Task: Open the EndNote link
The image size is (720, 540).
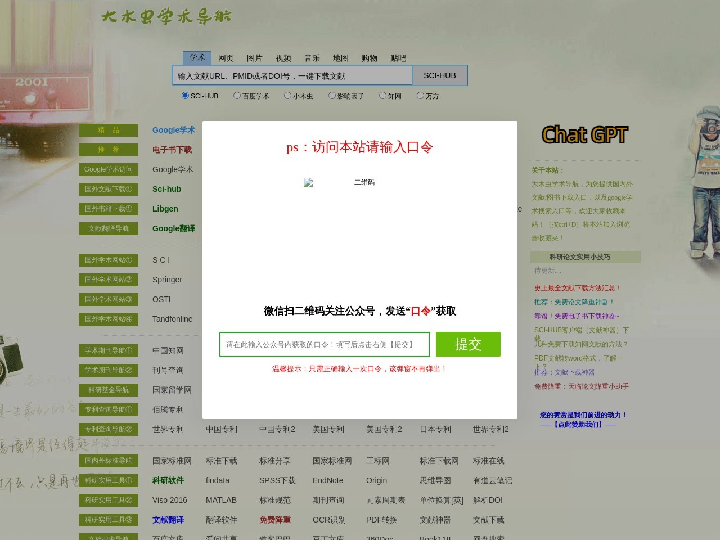Action: (x=328, y=480)
